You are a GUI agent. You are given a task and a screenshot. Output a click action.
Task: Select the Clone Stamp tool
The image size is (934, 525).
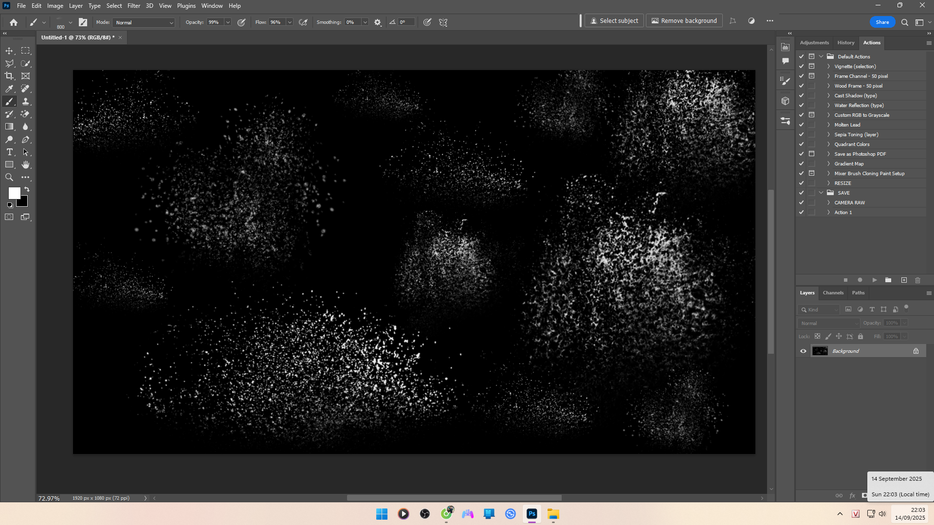click(x=26, y=101)
